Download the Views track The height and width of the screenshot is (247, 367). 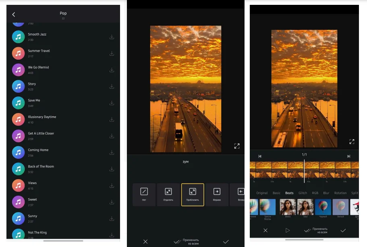[x=112, y=186]
